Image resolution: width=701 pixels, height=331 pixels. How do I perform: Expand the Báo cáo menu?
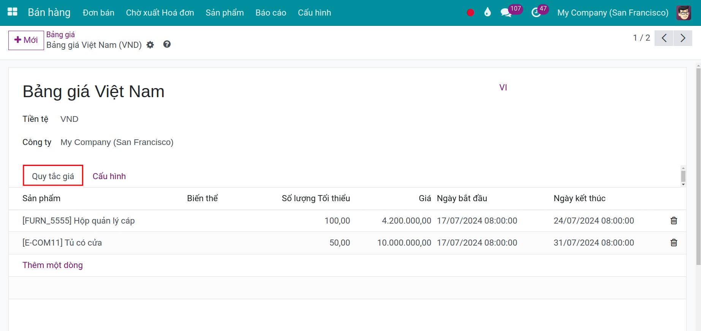click(271, 13)
